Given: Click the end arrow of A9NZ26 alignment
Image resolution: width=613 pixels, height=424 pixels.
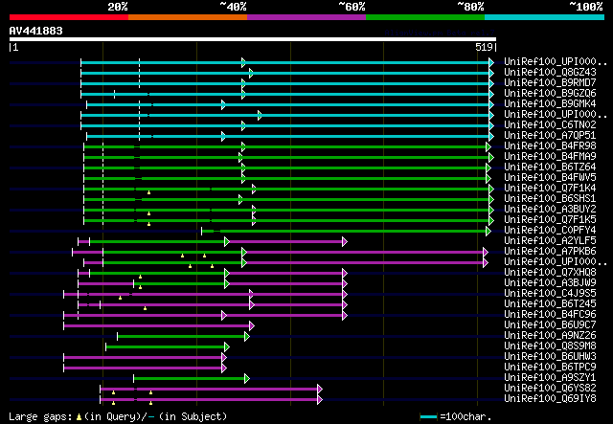Looking at the screenshot, I should (247, 337).
